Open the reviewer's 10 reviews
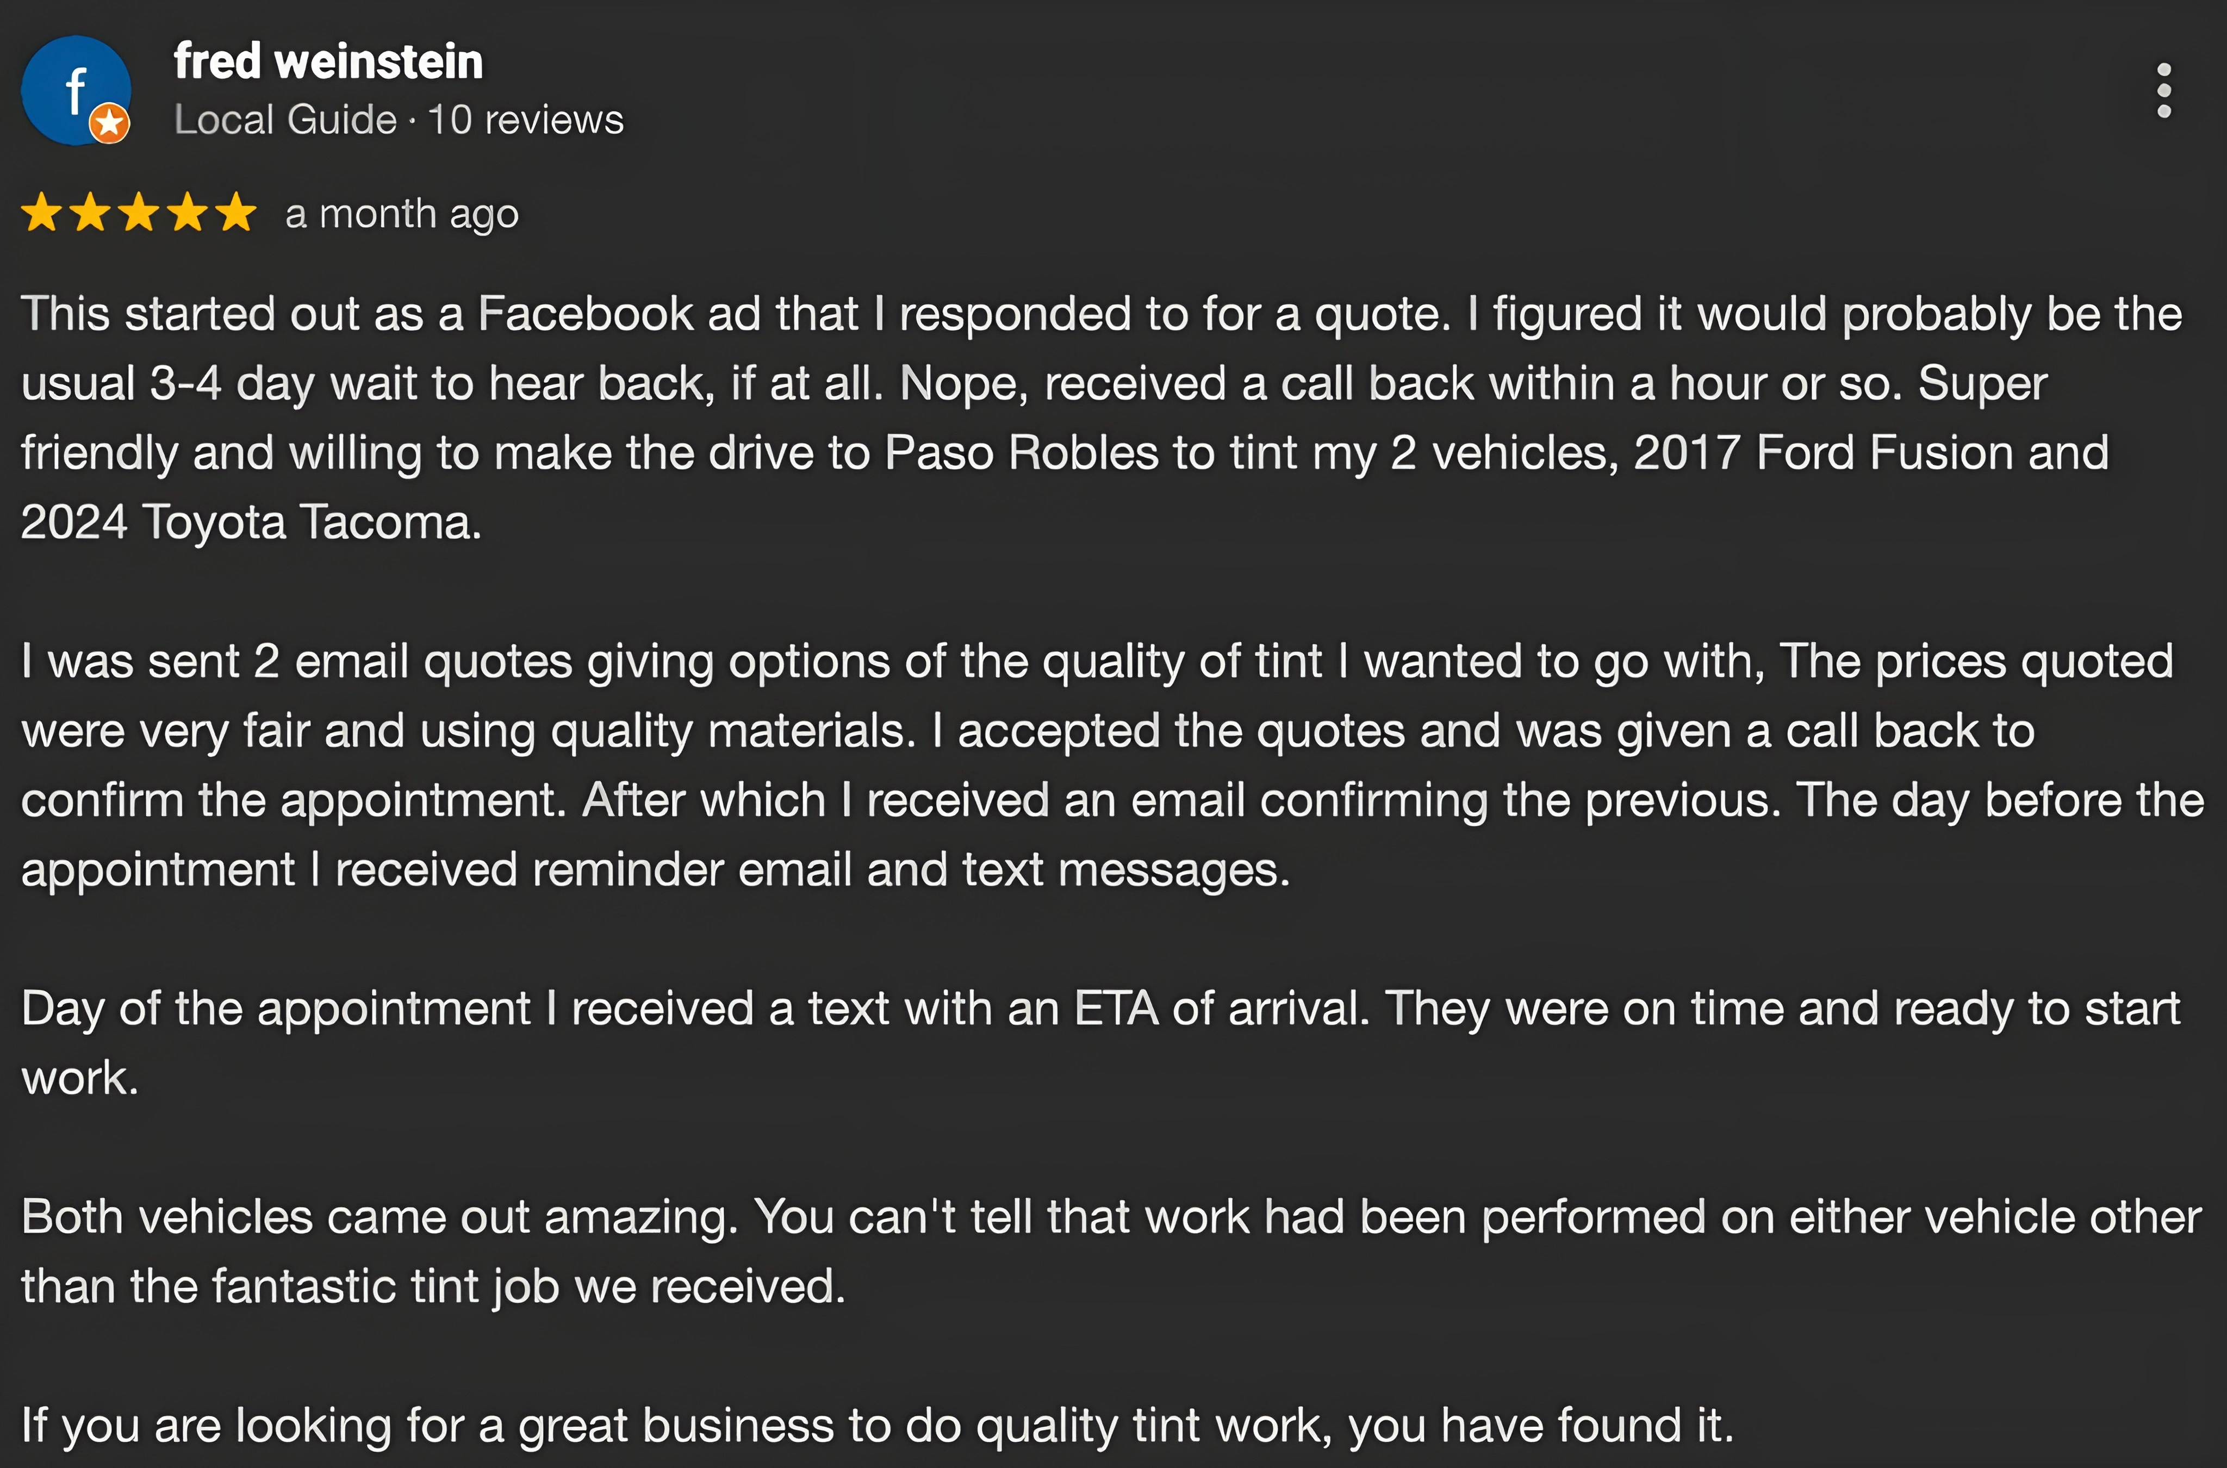Viewport: 2227px width, 1468px height. [x=525, y=120]
